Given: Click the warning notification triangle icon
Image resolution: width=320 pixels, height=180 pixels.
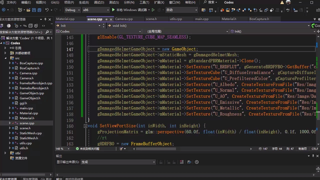Looking at the screenshot, I should pyautogui.click(x=282, y=2).
